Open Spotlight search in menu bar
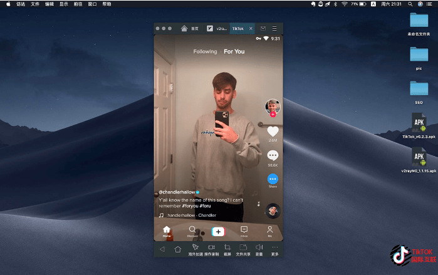The width and height of the screenshot is (438, 275). 410,4
